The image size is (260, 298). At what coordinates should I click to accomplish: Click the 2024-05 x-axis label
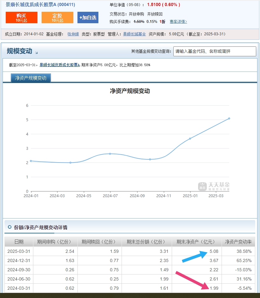pos(83,196)
